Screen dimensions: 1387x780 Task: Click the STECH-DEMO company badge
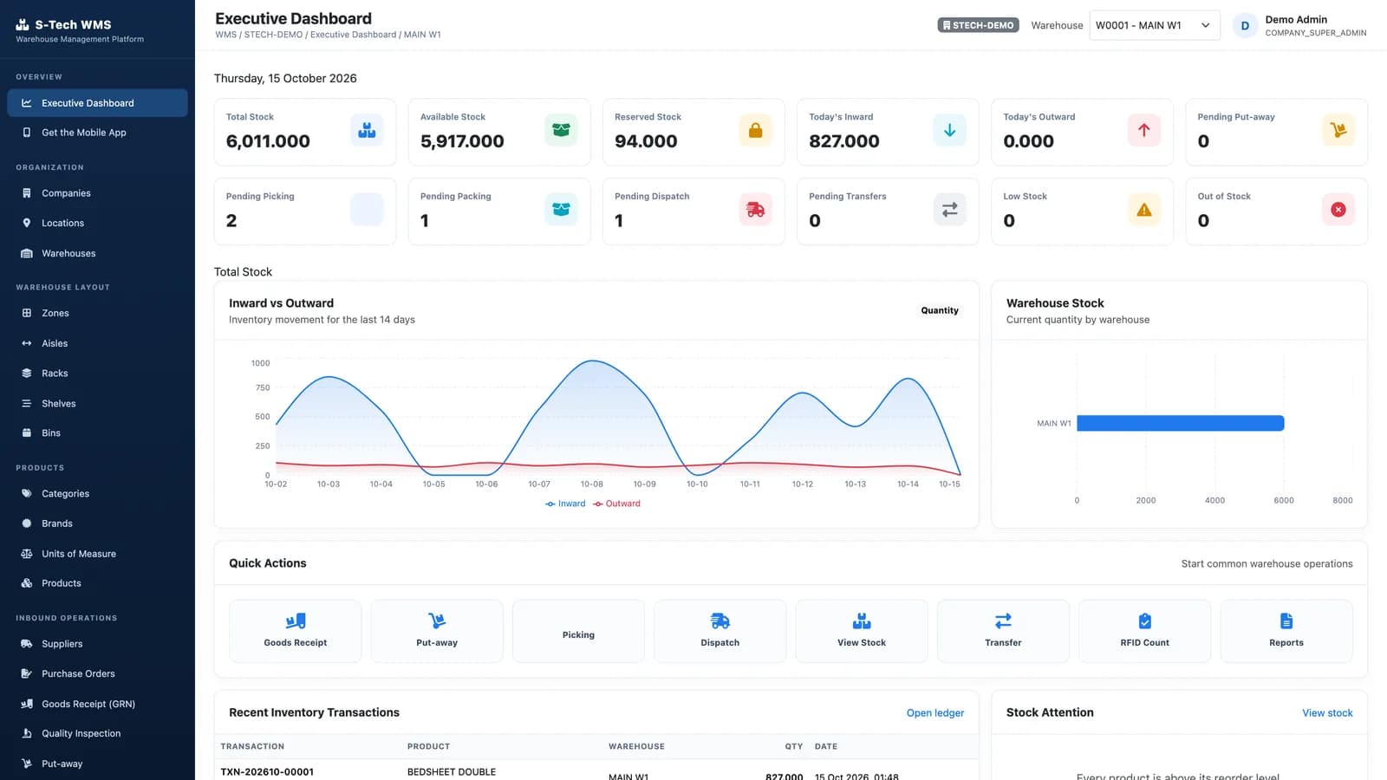(x=978, y=25)
